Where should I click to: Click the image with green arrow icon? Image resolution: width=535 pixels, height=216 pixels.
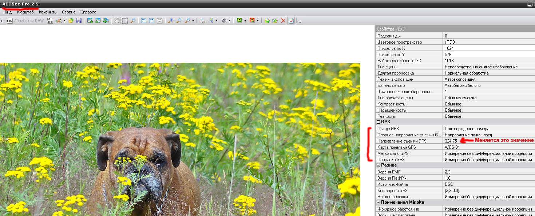106,21
